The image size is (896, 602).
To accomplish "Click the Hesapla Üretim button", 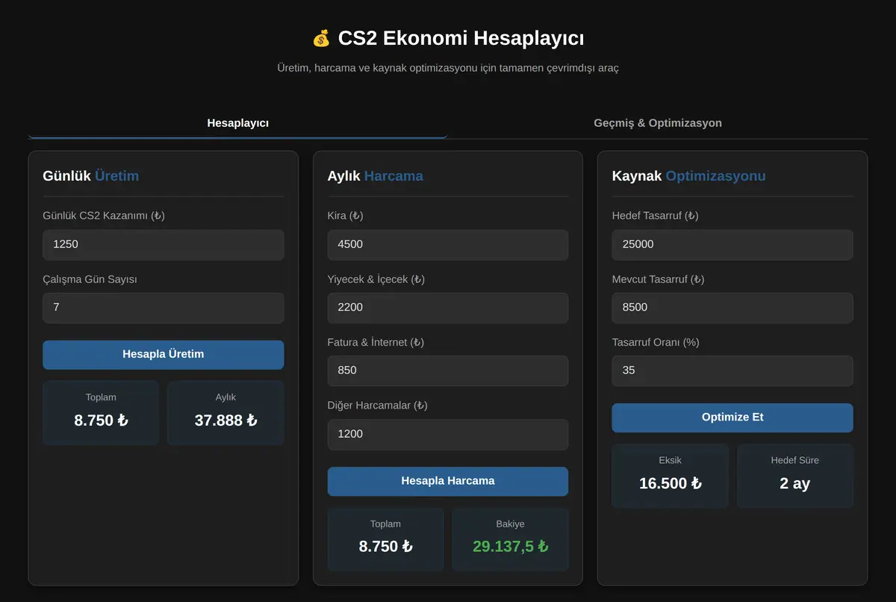I will click(163, 354).
